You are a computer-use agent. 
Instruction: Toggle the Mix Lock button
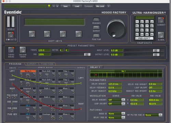100,6
